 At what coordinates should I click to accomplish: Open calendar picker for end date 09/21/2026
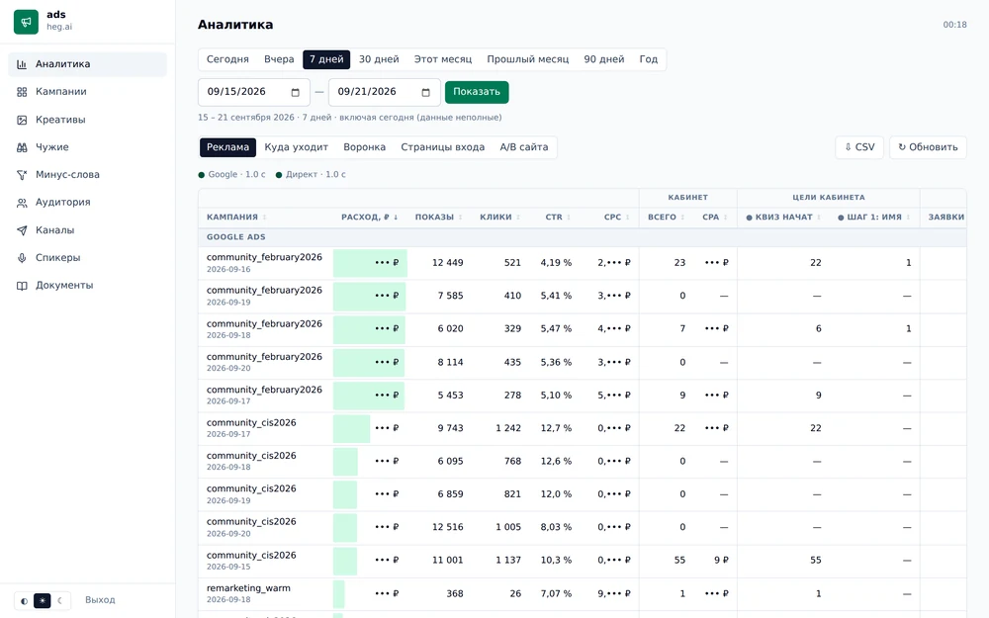coord(425,93)
